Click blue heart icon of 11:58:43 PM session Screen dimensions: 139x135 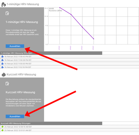(2, 56)
